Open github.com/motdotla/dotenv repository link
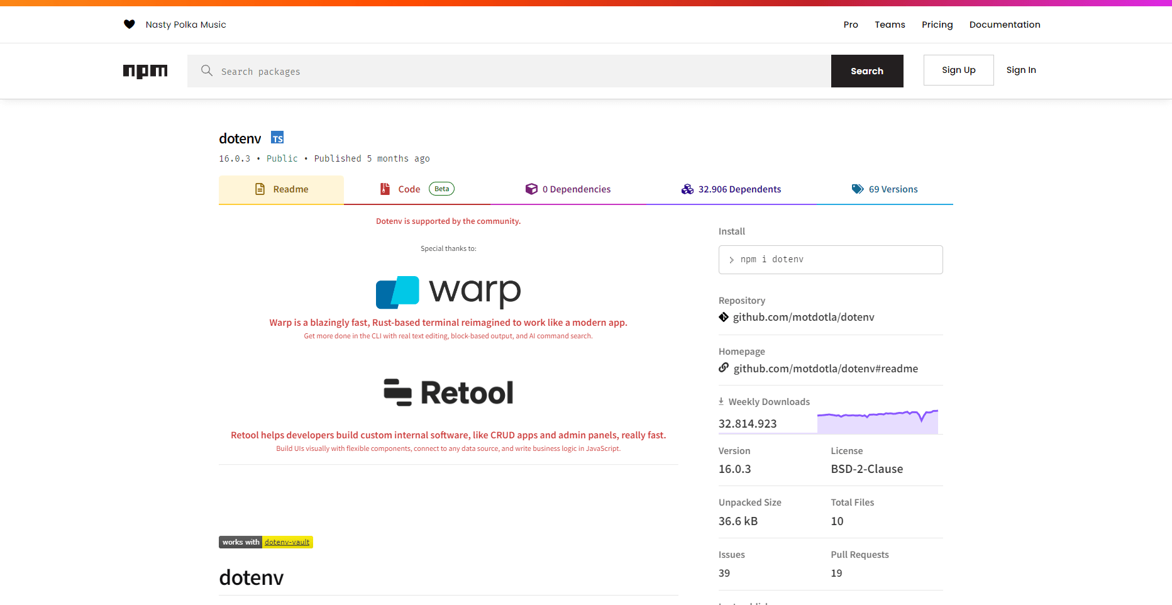Screen dimensions: 1172x605 click(804, 317)
